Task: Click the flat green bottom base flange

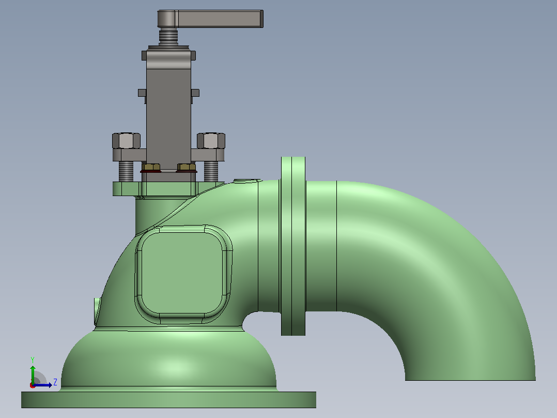Action: pos(169,400)
